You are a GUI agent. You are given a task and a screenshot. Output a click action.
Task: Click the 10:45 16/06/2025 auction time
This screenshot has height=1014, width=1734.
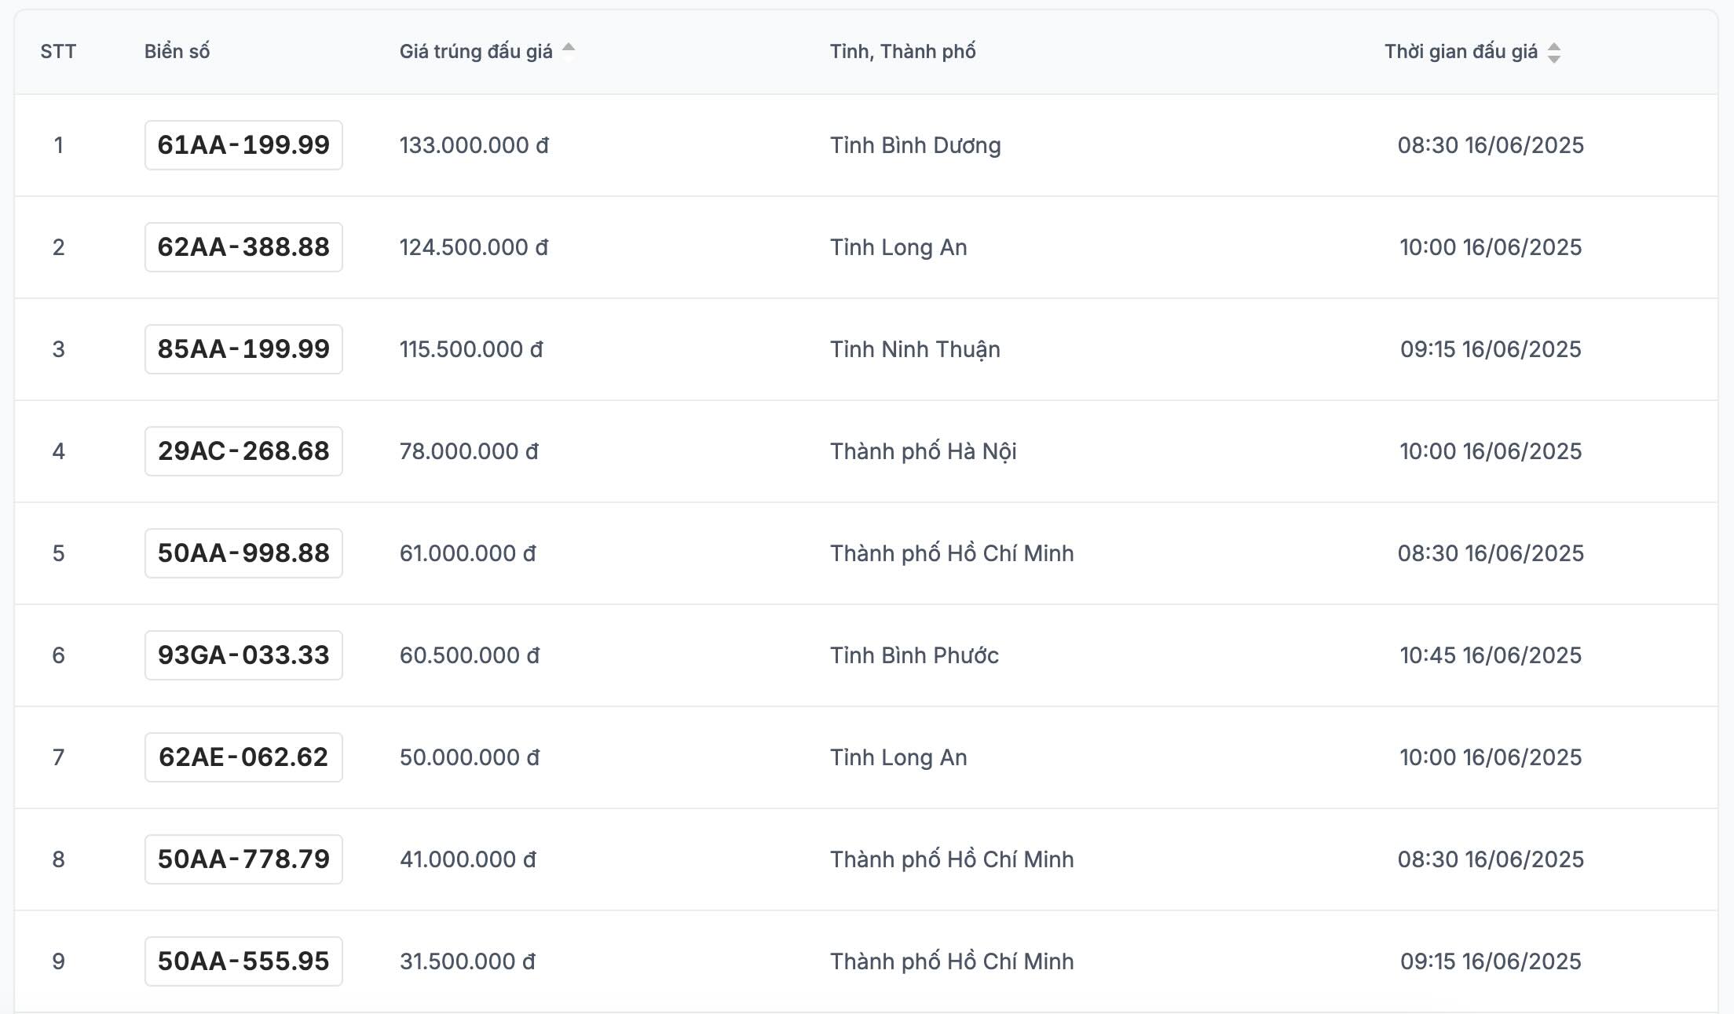pos(1490,655)
